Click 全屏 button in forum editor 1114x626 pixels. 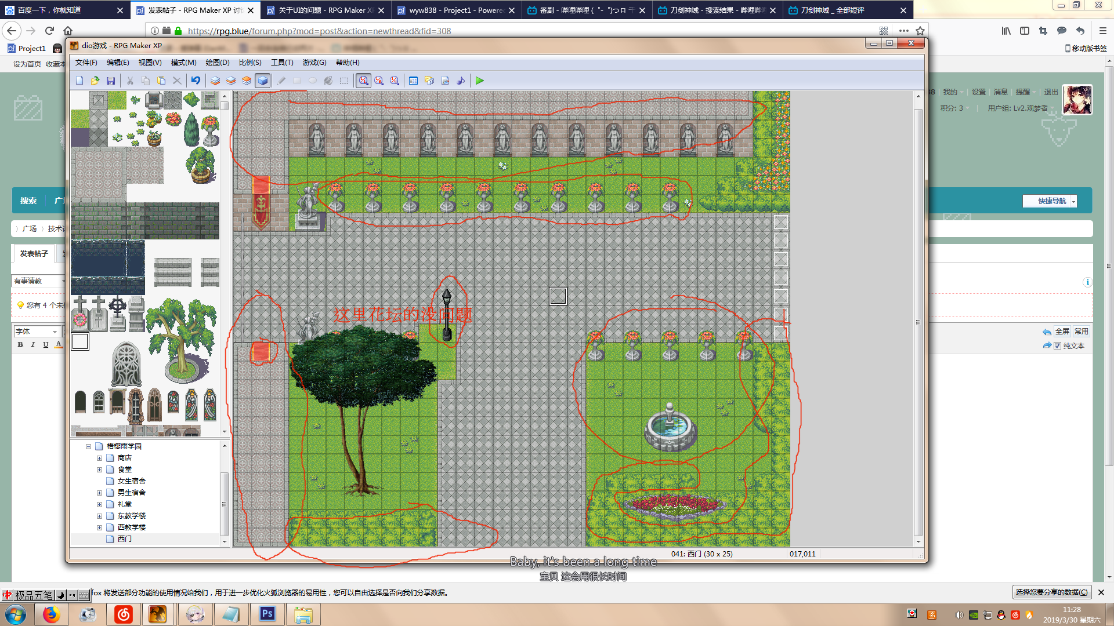click(1062, 332)
